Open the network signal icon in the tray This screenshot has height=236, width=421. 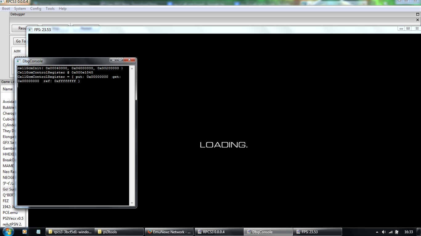[x=390, y=232]
